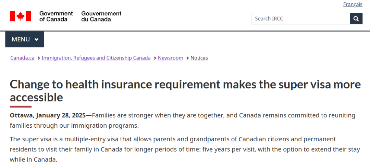This screenshot has height=166, width=370.
Task: Click the red underline beneath the heading
Action: point(21,106)
